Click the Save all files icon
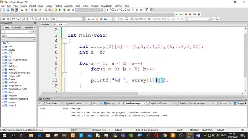The height and width of the screenshot is (139, 248). click(16, 10)
